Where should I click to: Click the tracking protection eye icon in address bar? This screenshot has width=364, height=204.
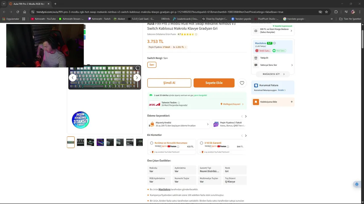[320, 12]
